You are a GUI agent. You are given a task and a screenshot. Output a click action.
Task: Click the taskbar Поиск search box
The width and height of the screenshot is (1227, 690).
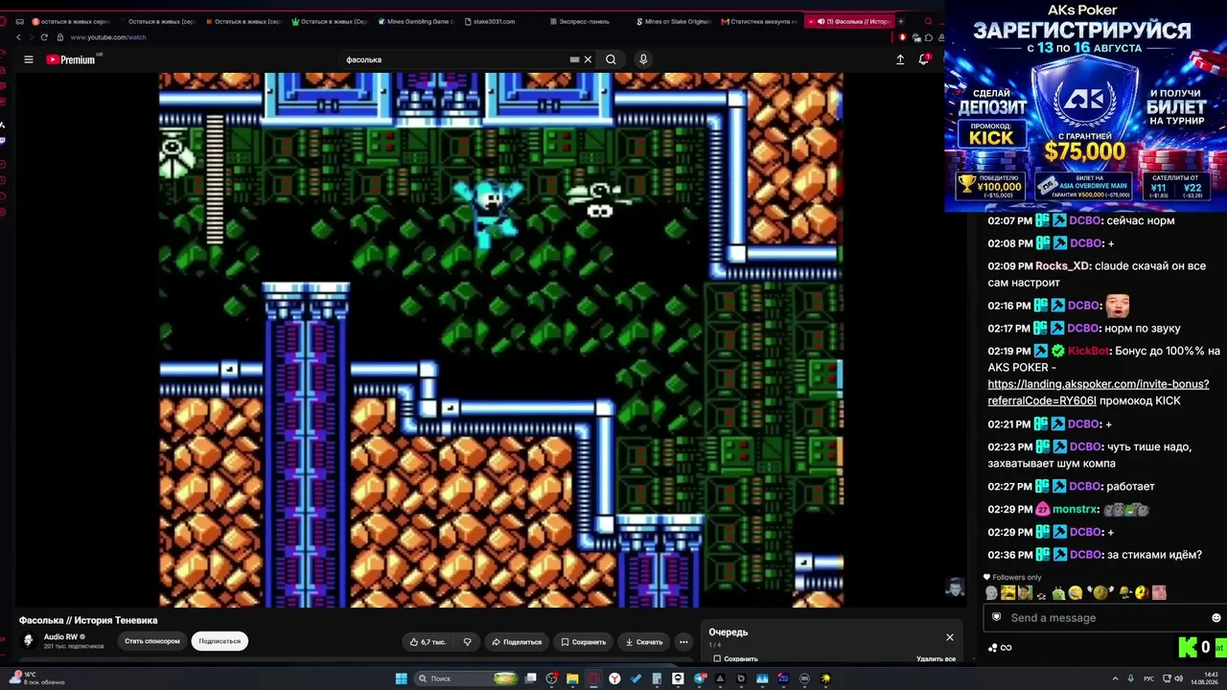[466, 678]
